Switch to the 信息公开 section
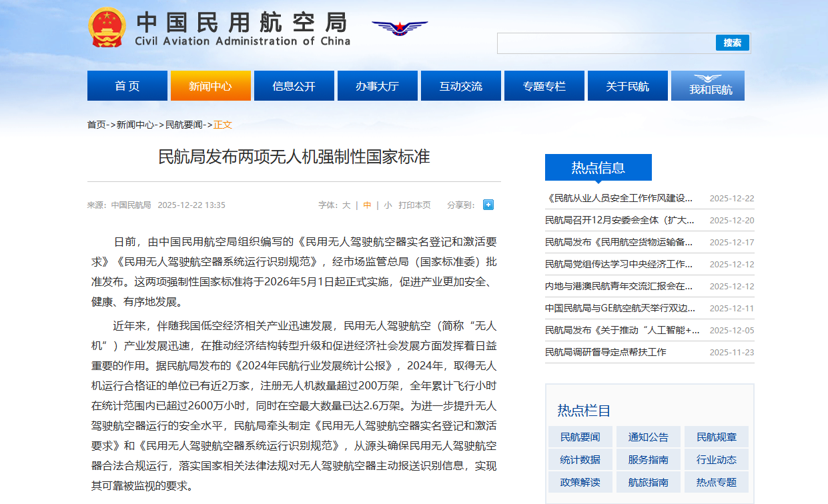The image size is (828, 504). coord(294,85)
